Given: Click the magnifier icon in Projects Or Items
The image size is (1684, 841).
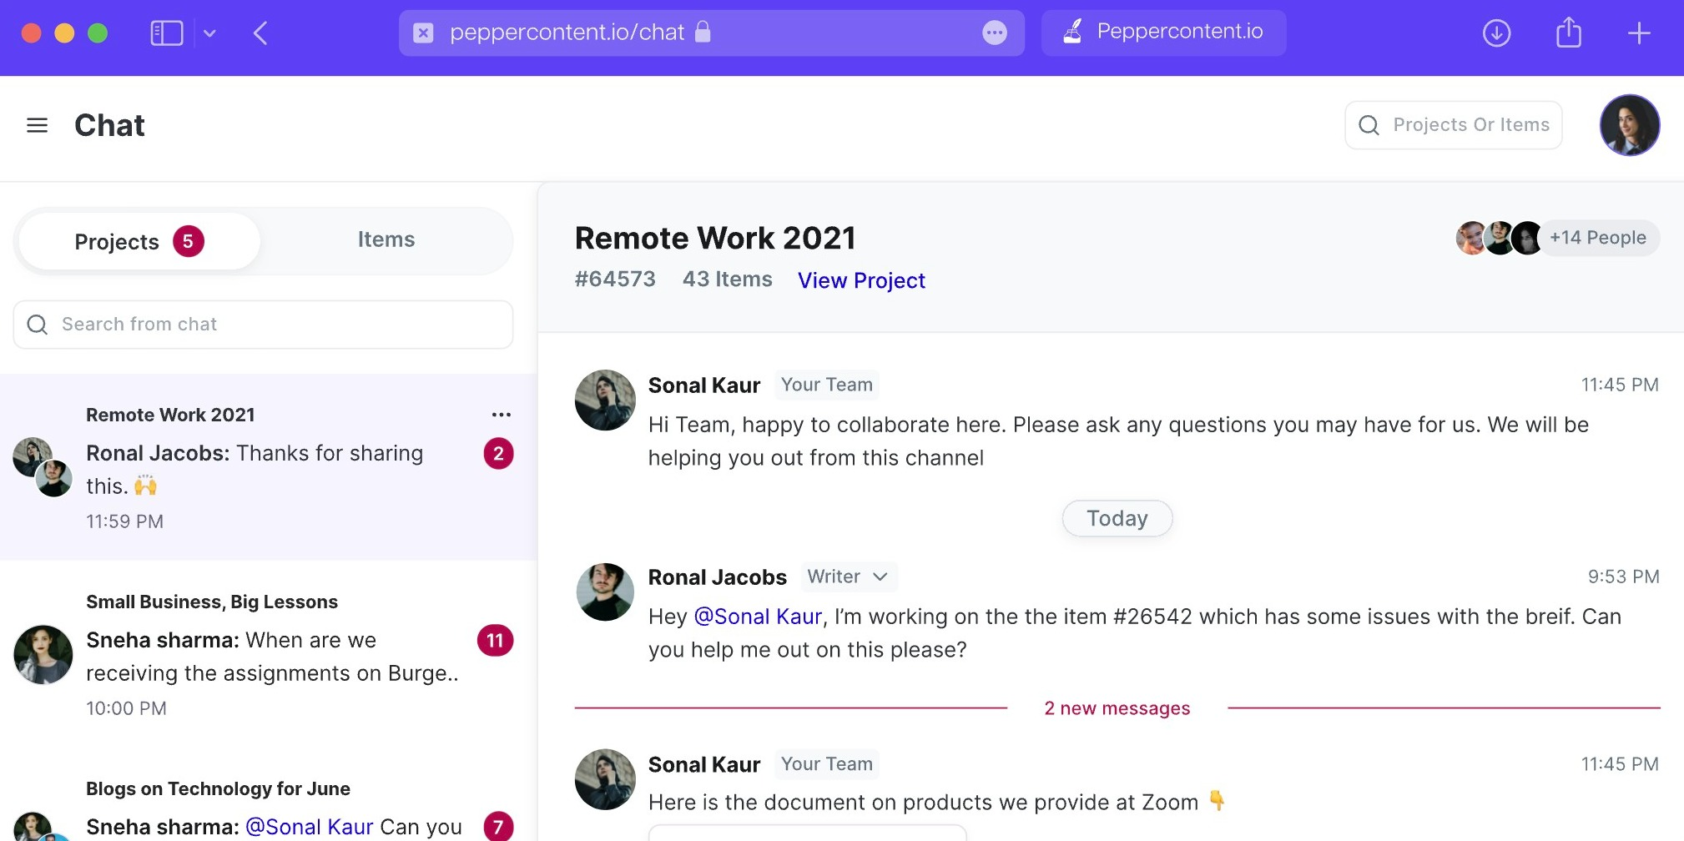Looking at the screenshot, I should [1369, 125].
